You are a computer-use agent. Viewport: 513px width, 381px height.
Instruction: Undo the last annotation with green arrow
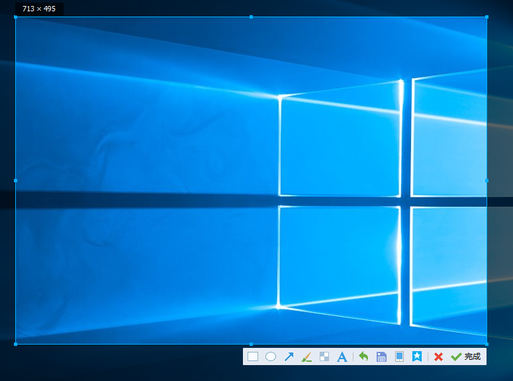coord(363,356)
